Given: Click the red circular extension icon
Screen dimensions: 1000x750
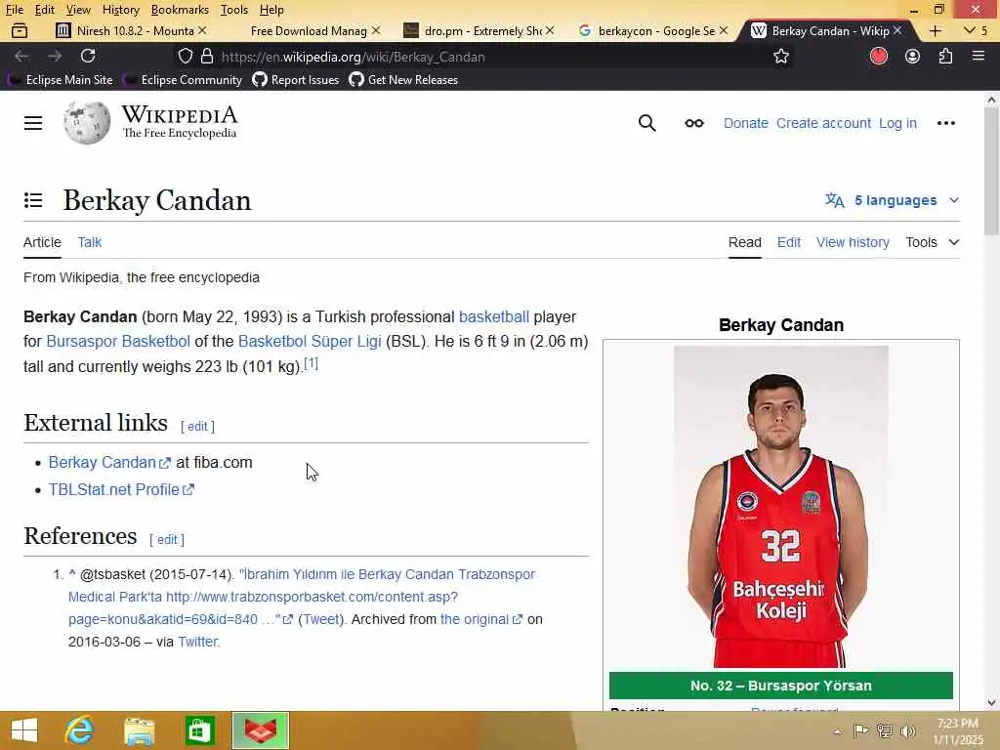Looking at the screenshot, I should point(879,56).
